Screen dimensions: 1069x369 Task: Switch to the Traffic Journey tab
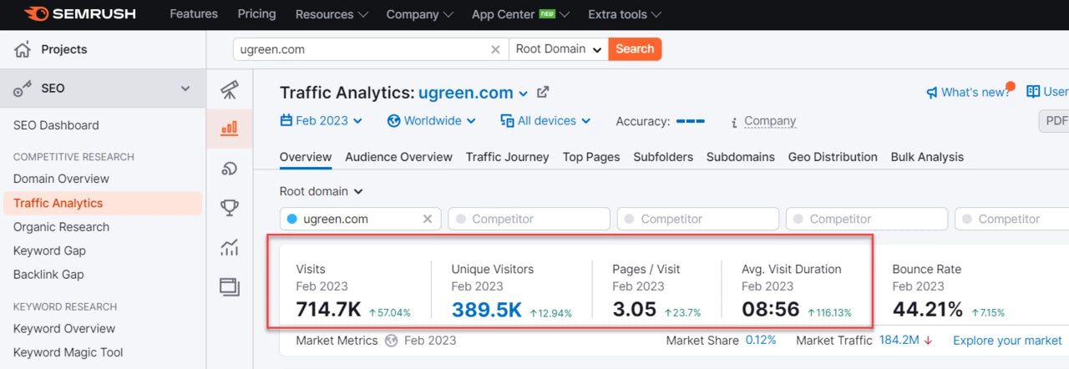click(x=508, y=157)
